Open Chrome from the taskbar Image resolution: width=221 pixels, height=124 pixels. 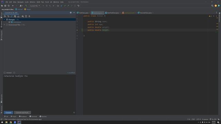(x=11, y=122)
